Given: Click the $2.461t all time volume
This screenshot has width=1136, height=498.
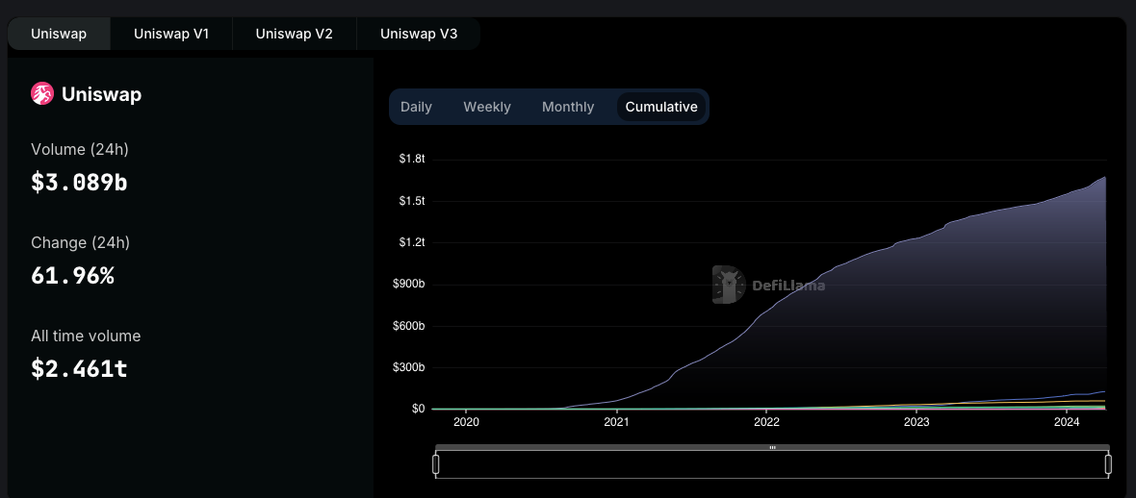Looking at the screenshot, I should (79, 369).
